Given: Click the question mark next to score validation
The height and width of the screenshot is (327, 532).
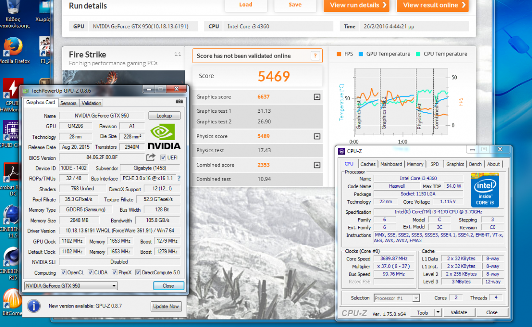Looking at the screenshot, I should coord(315,55).
